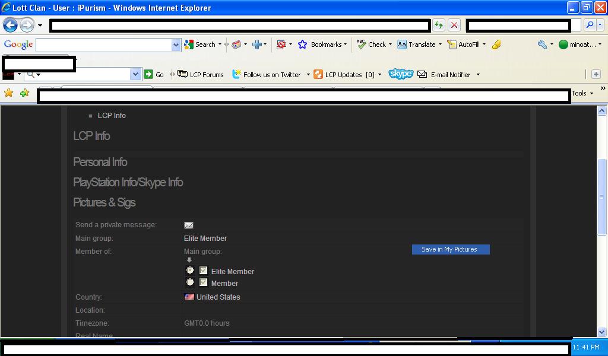Click in the Google search input field
Screen dimensions: 608x356
(x=104, y=45)
